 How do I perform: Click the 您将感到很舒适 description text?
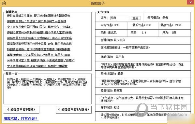tap(126, 48)
